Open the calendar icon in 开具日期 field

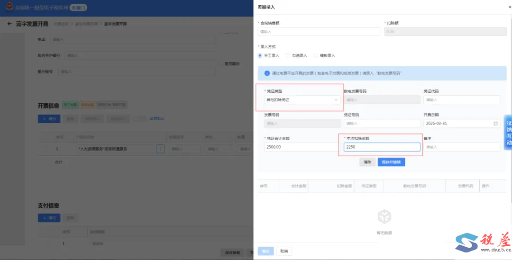point(495,123)
